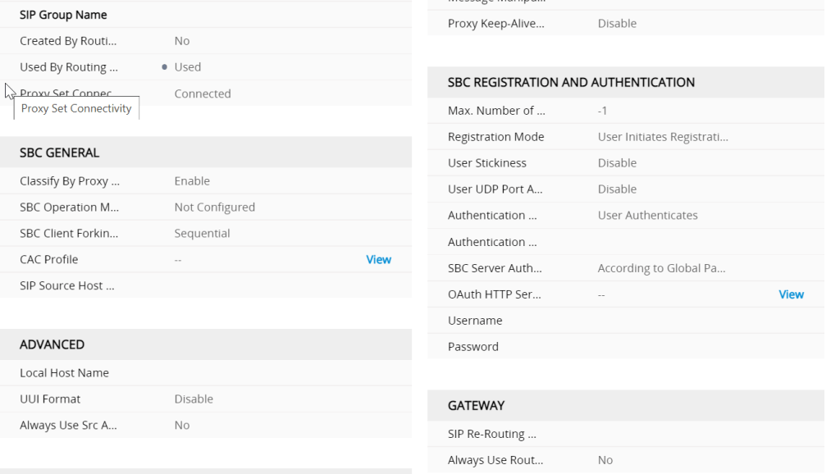Click the Classify By Proxy Enable value
The width and height of the screenshot is (840, 474).
point(192,180)
